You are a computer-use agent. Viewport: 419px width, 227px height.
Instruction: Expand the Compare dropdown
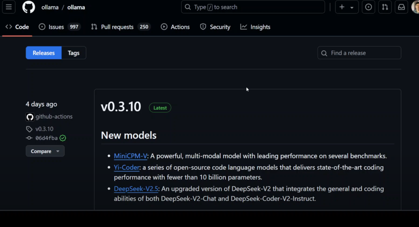45,151
